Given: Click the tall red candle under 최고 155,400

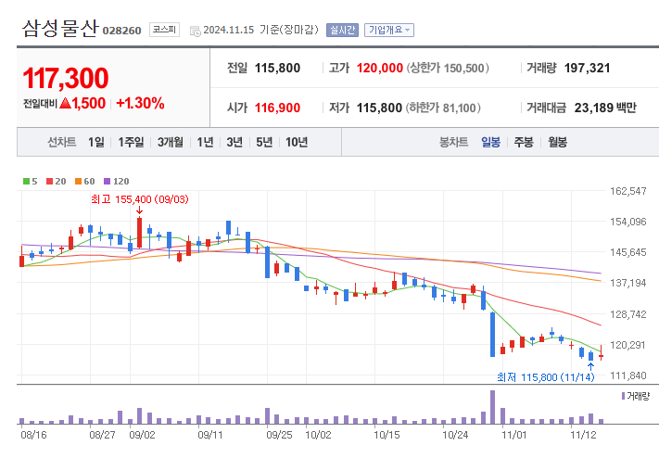Looking at the screenshot, I should click(x=140, y=233).
